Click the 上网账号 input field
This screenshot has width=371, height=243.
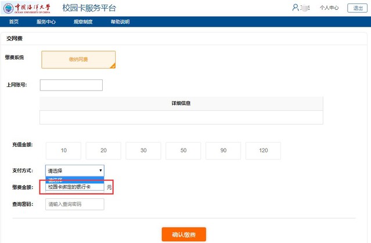(71, 85)
